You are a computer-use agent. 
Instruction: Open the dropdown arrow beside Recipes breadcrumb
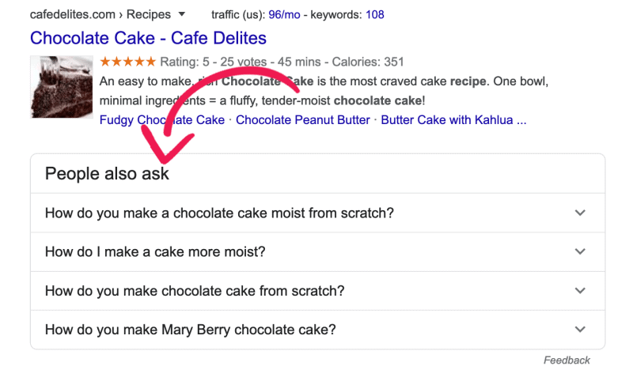[182, 14]
